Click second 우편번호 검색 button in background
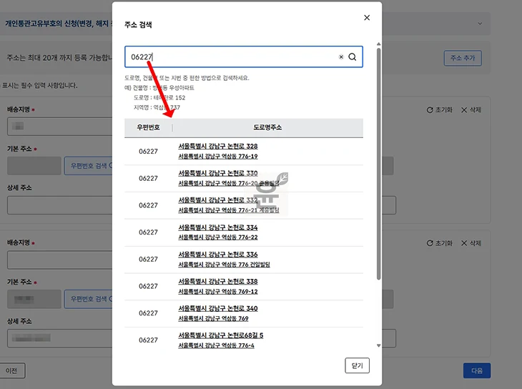 pos(89,299)
